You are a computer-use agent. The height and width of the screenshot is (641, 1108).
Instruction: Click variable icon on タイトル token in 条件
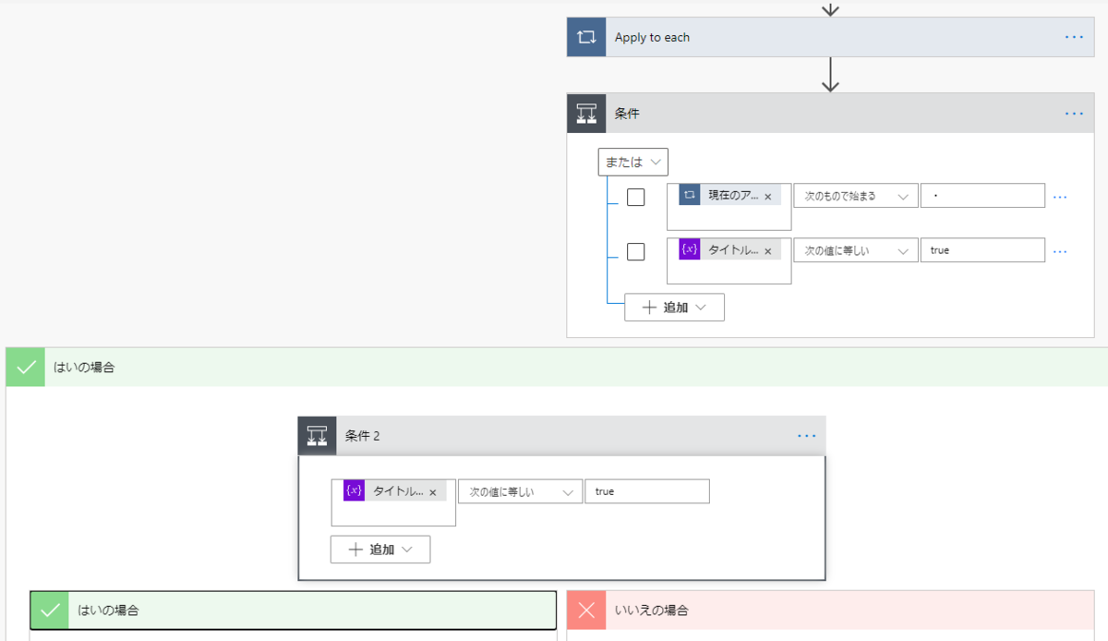click(x=690, y=249)
